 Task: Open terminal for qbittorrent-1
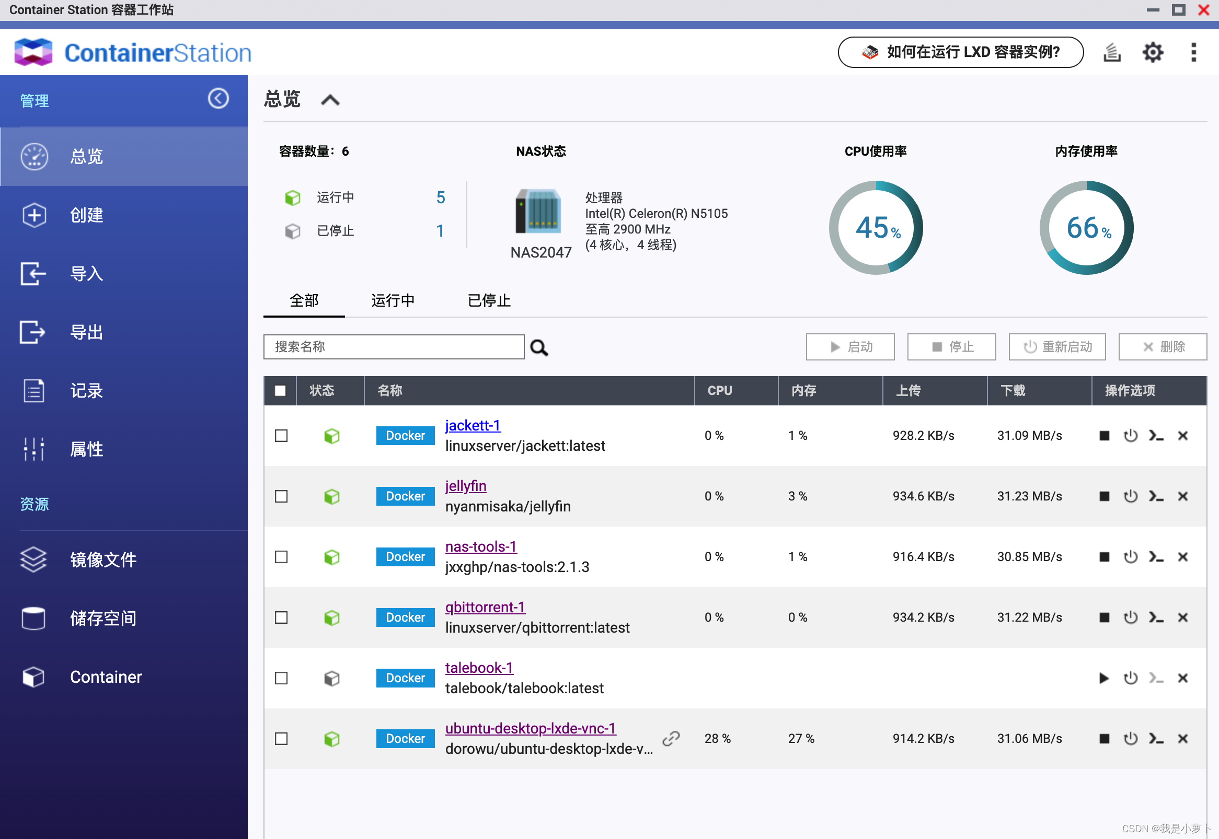pos(1156,617)
